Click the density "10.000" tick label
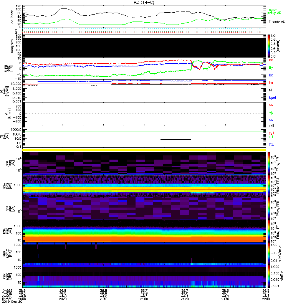 16,84
